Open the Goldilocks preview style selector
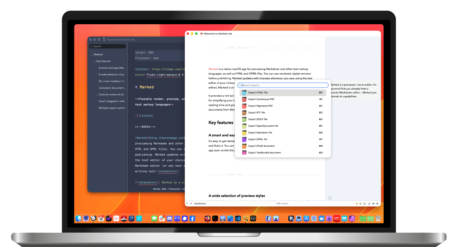Viewport: 463px width, 247px height. point(200,203)
